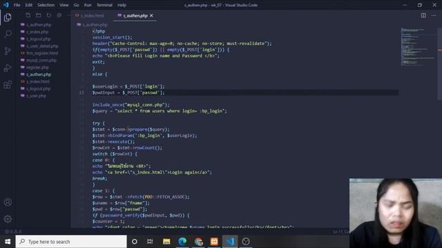Open the Manage gear in activity bar

click(x=8, y=219)
